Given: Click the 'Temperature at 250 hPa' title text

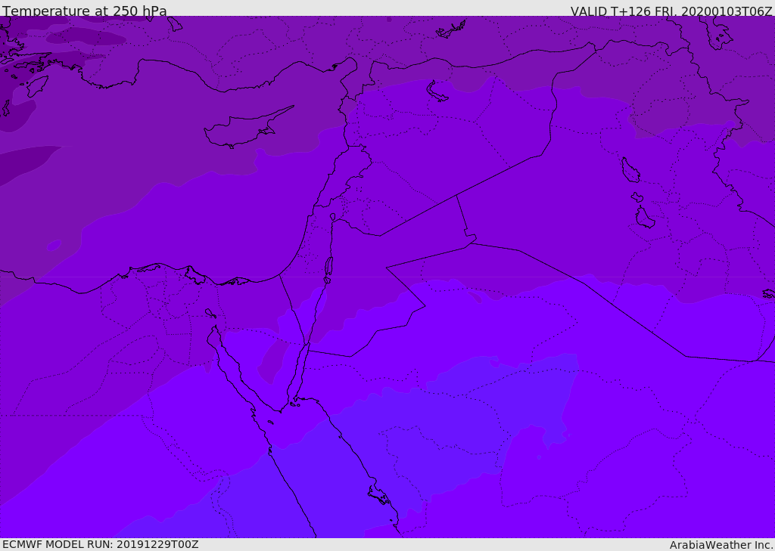Looking at the screenshot, I should click(x=85, y=11).
